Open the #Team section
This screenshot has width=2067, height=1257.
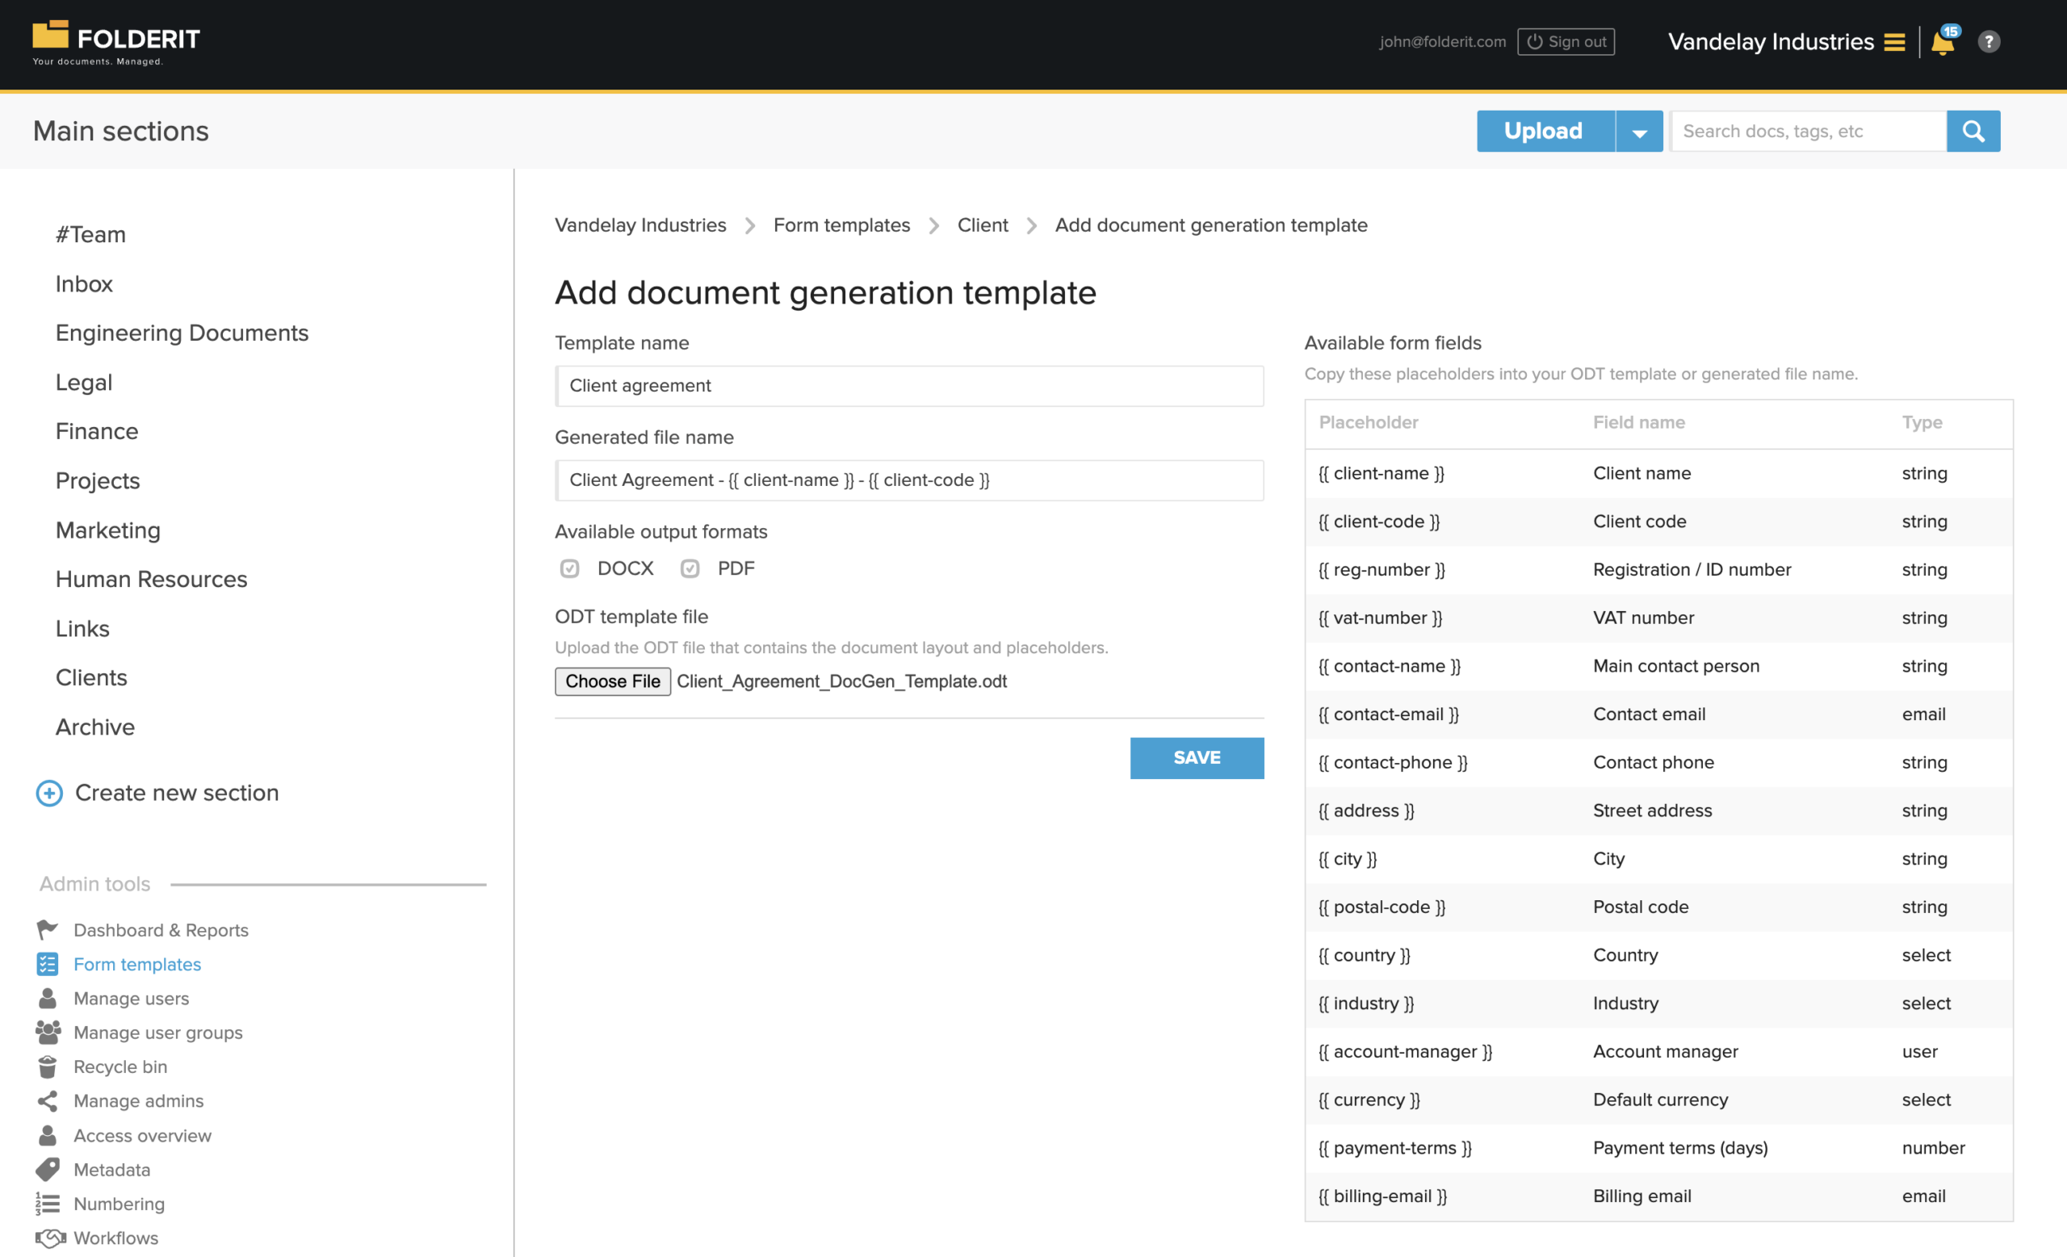(90, 235)
